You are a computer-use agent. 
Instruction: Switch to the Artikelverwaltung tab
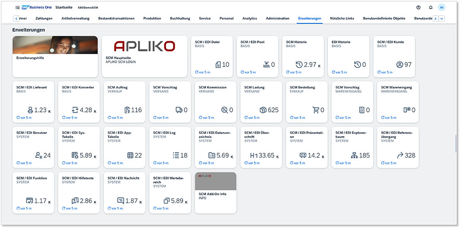point(75,18)
